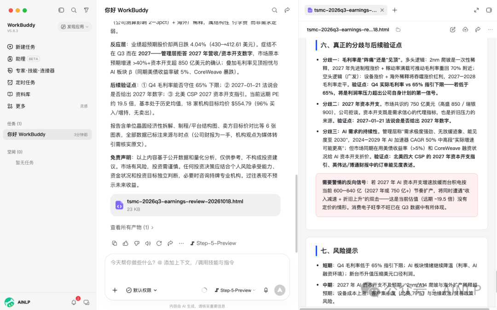The width and height of the screenshot is (497, 310).
Task: Click the 空间 (0) section header
Action: (15, 152)
